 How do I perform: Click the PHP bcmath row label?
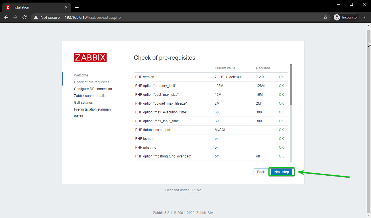click(x=145, y=139)
